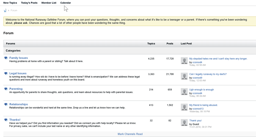The image size is (256, 137).
Task: Click the home icon in breadcrumb
Action: tap(5, 10)
